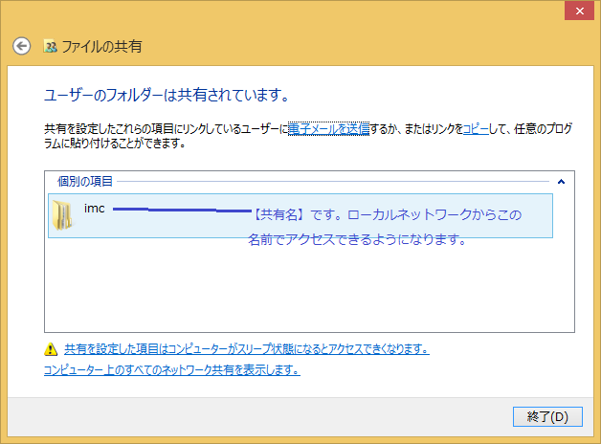Screen dimensions: 601x444
Task: Collapse the 個別の項目 group with chevron
Action: (x=561, y=181)
